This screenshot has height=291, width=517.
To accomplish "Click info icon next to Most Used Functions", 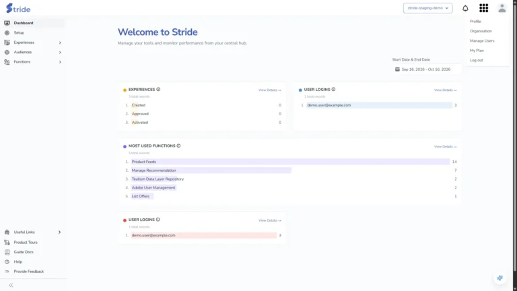I will [178, 145].
